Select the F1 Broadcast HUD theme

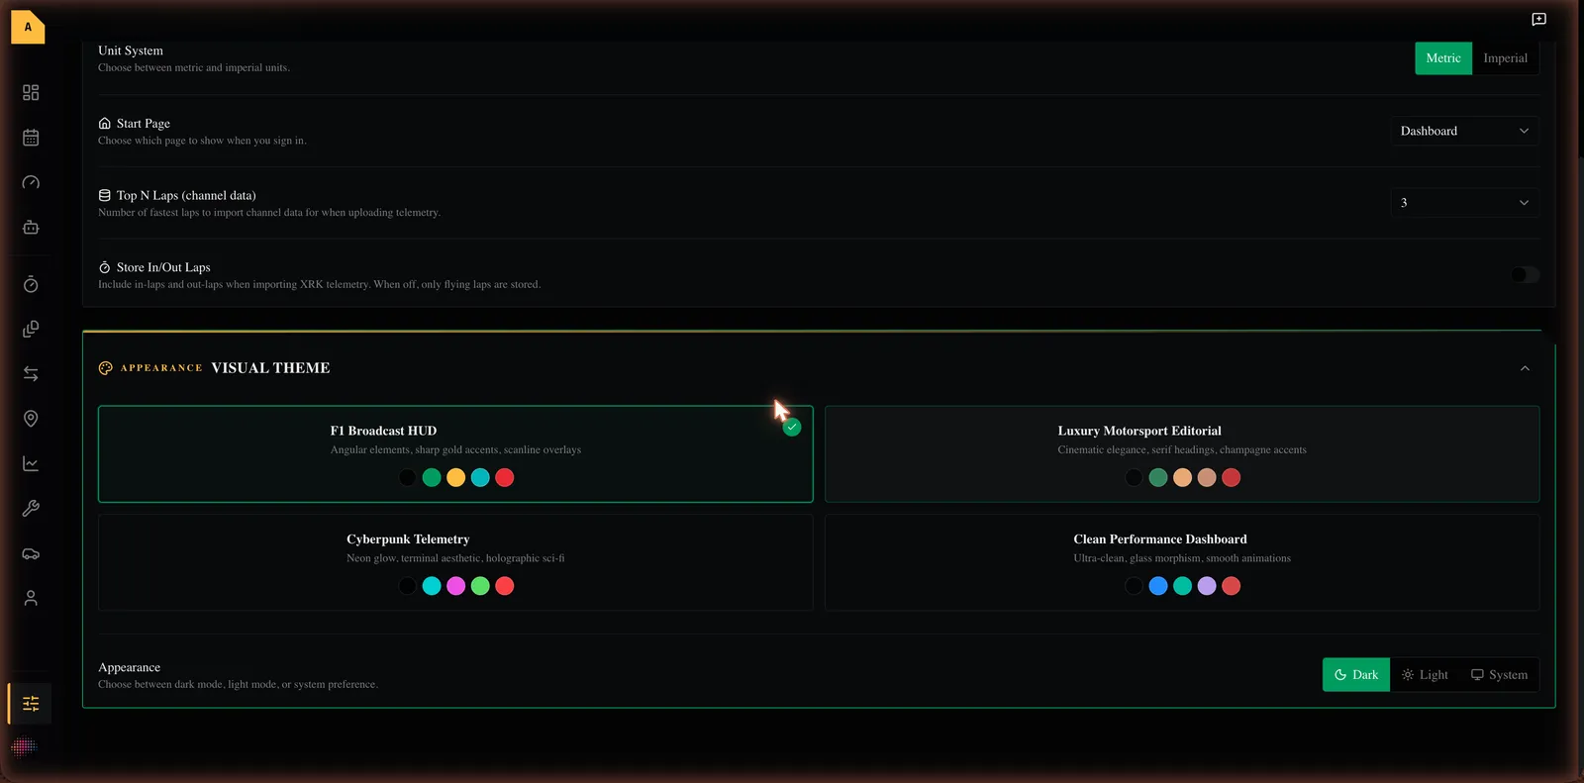pos(455,454)
